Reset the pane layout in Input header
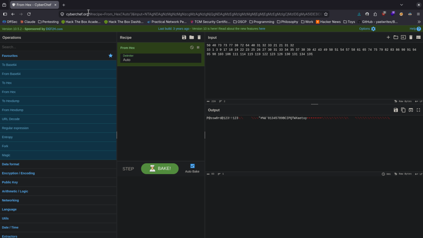 pyautogui.click(x=418, y=38)
